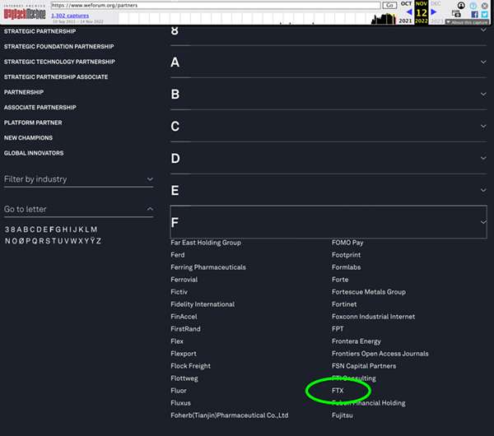Open the Fluor partner link

pyautogui.click(x=179, y=391)
